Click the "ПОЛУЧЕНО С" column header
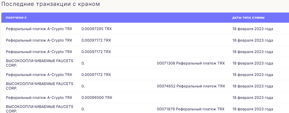The height and width of the screenshot is (113, 289). (x=16, y=18)
